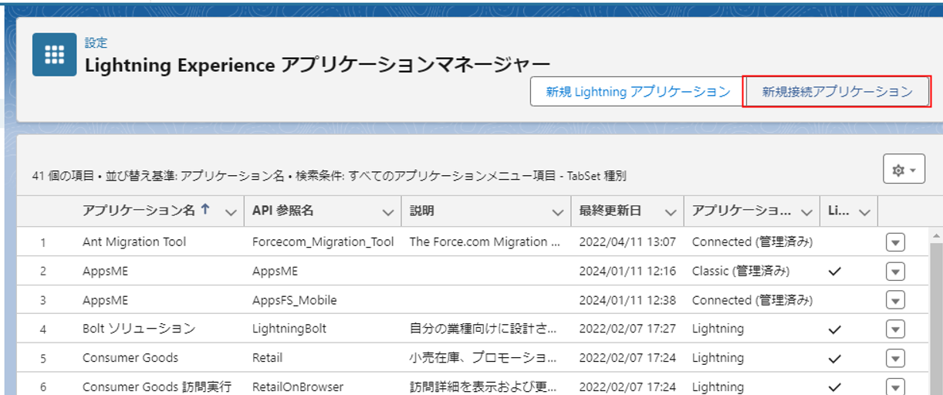Viewport: 943px width, 395px height.
Task: Open row action menu for Bolt ソリューション
Action: (x=895, y=329)
